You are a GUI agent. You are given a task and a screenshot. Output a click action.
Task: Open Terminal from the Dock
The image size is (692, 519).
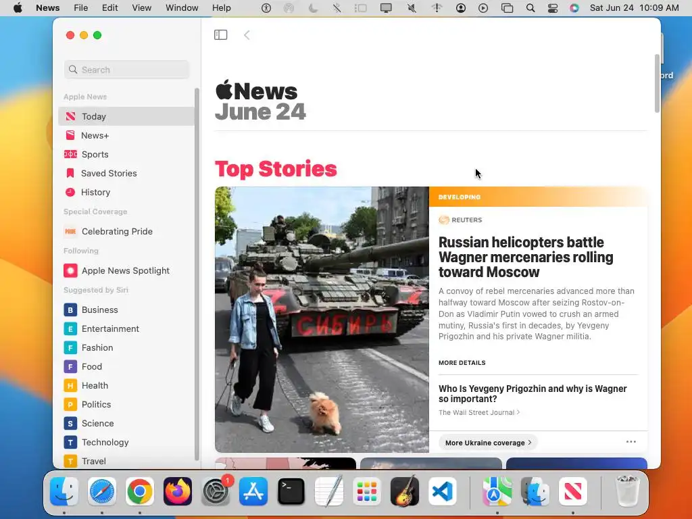(x=291, y=491)
